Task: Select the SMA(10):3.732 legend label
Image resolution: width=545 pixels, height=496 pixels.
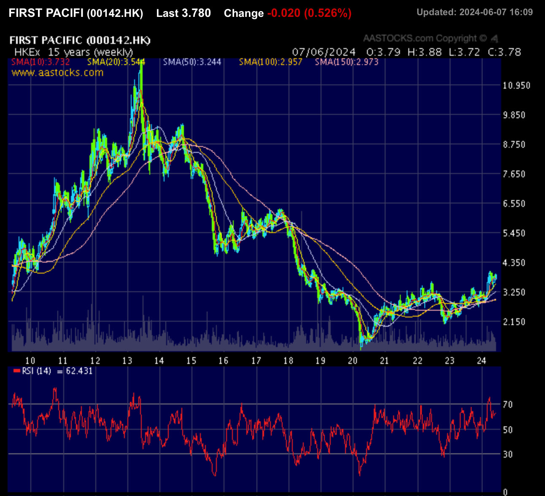Action: pos(40,62)
